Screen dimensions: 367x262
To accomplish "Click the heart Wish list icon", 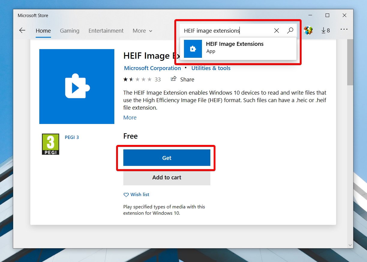I will coord(126,195).
